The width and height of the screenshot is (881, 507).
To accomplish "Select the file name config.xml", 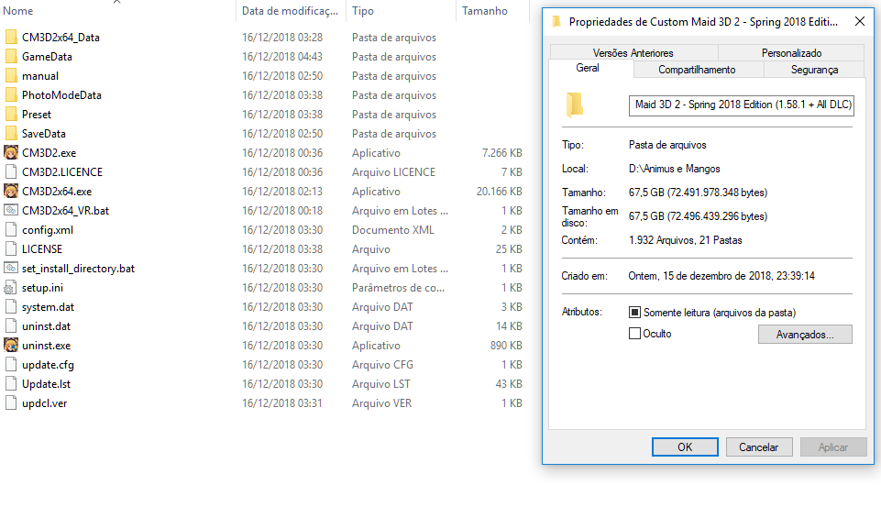I will tap(47, 230).
